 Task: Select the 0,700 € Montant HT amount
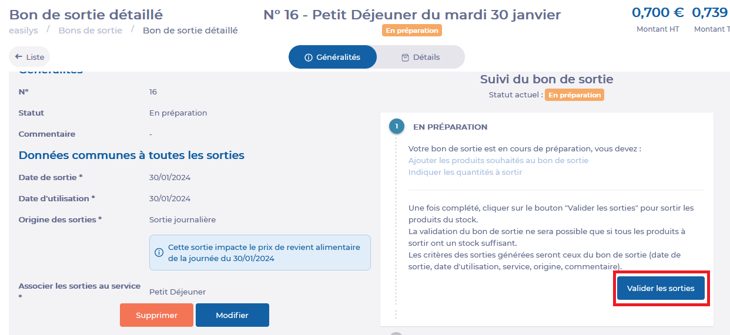658,12
